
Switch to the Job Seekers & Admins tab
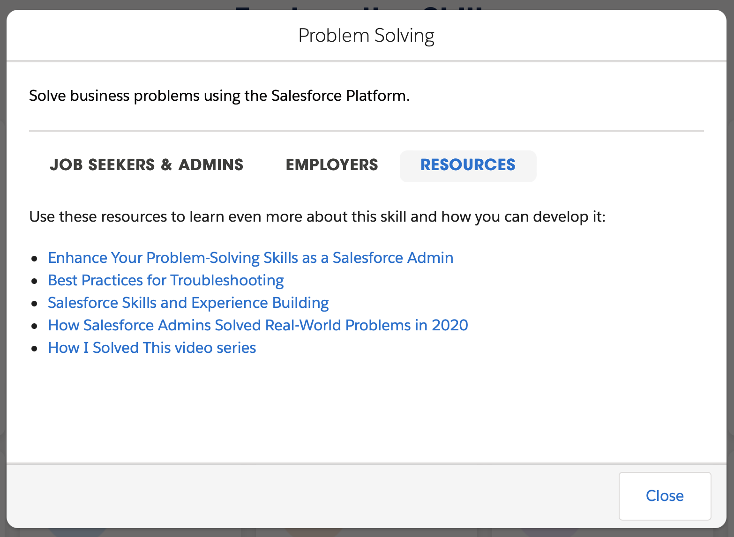coord(146,165)
